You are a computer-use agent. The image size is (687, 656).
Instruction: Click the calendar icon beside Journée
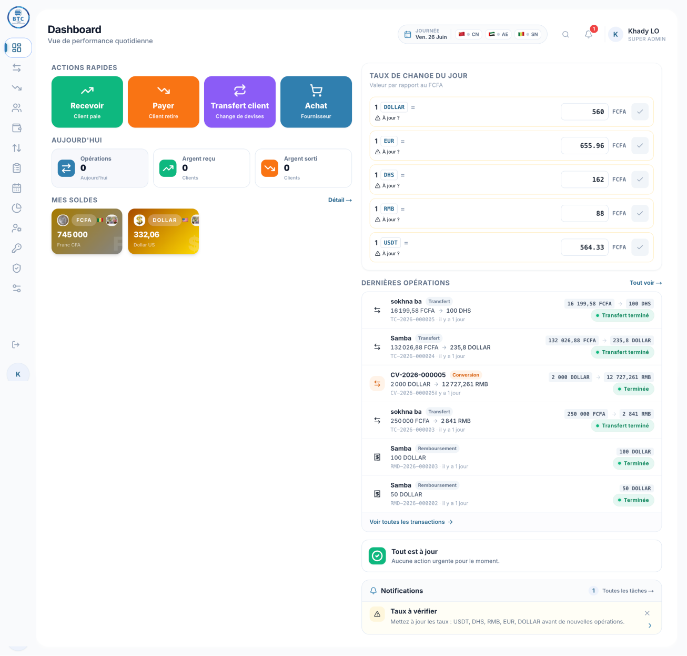[x=408, y=34]
